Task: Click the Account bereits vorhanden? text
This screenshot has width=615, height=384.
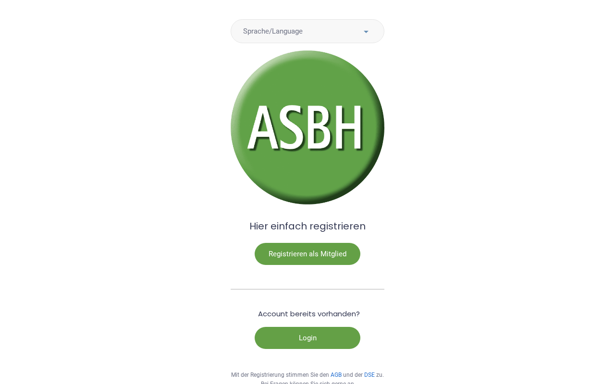Action: 309,314
